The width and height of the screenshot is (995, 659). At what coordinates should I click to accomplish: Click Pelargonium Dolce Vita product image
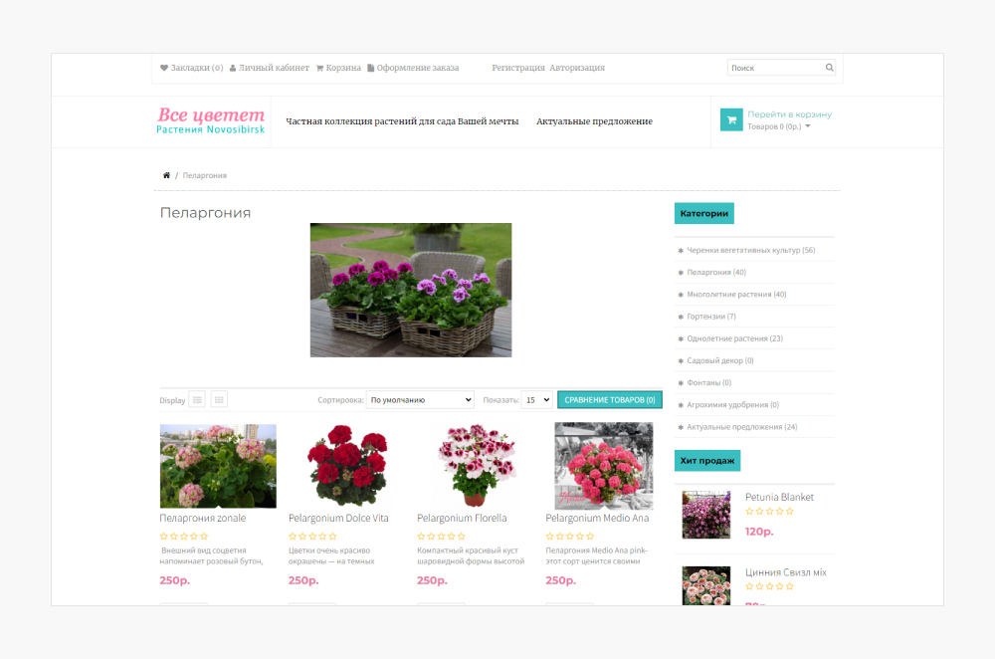click(x=346, y=466)
